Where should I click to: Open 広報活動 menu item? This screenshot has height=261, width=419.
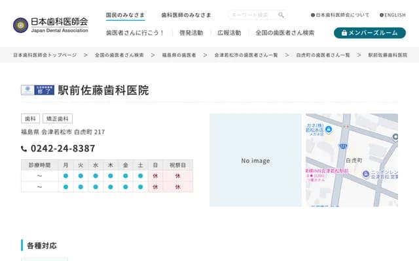point(229,33)
